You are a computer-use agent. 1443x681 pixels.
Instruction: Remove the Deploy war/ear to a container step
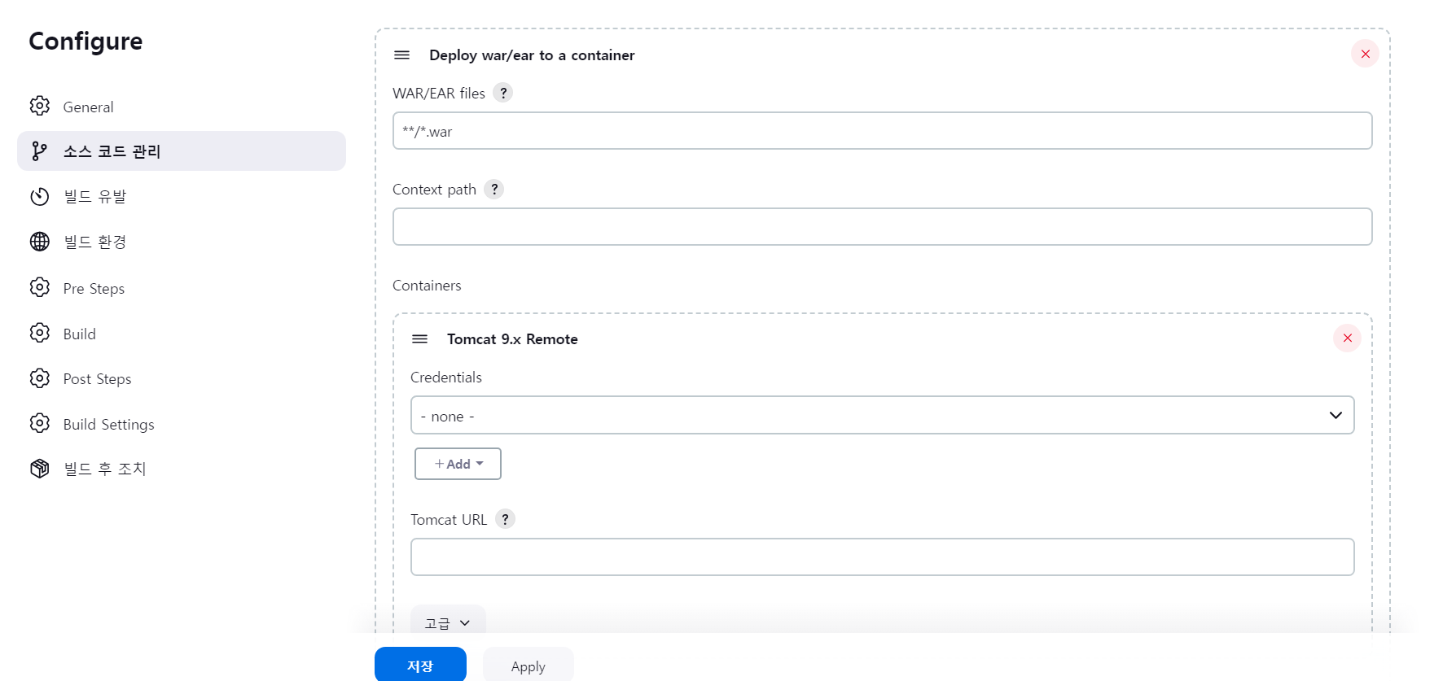pos(1365,54)
